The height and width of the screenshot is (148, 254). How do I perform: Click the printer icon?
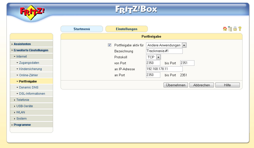235,29
